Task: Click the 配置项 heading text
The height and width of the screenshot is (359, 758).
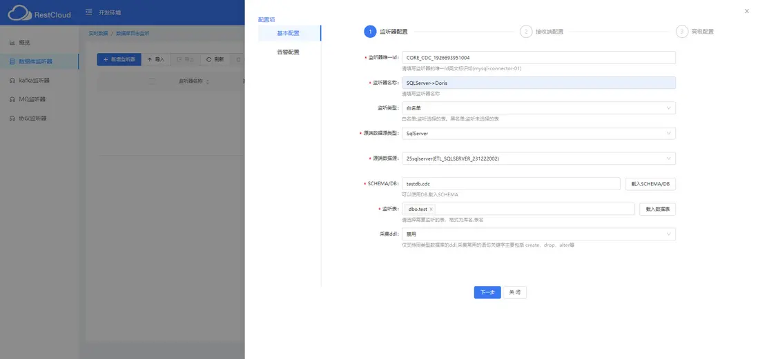Action: (x=266, y=20)
